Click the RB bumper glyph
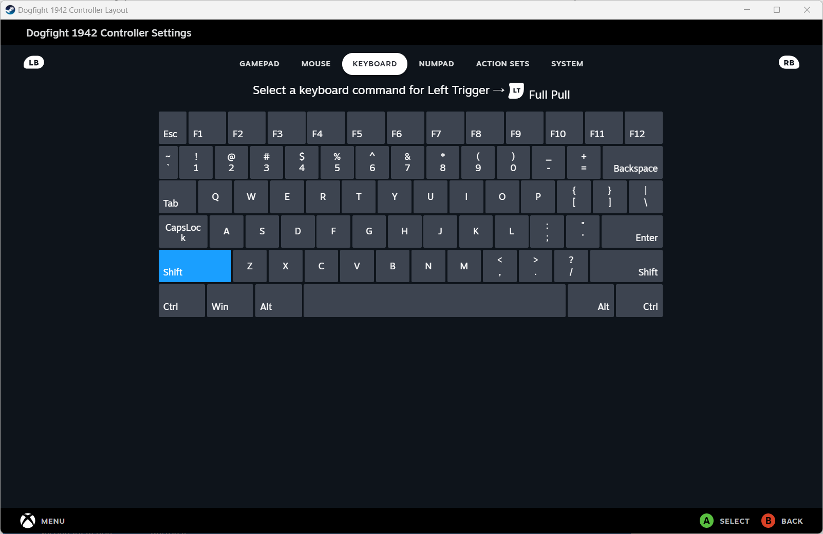Viewport: 823px width, 534px height. click(789, 63)
